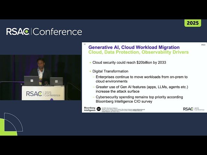Click the slide number 11
207x155 pixels.
85,44
